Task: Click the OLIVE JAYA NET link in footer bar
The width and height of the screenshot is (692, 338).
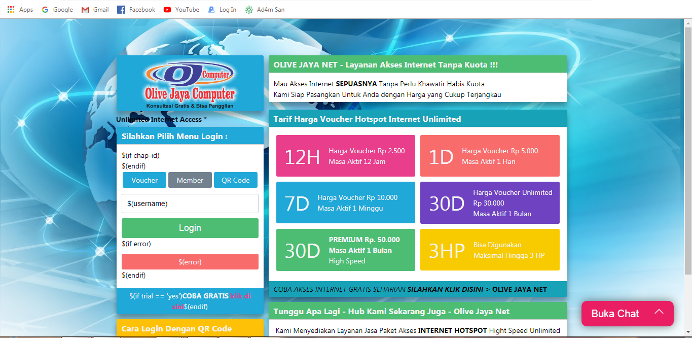Action: (x=520, y=289)
